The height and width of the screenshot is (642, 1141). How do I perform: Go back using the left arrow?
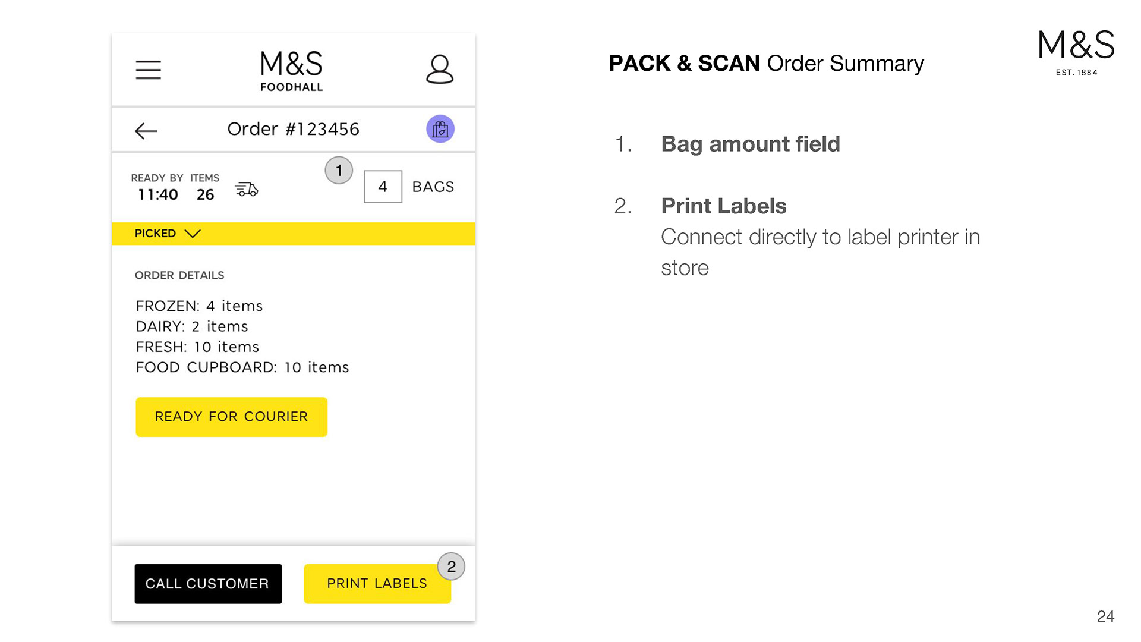[146, 130]
